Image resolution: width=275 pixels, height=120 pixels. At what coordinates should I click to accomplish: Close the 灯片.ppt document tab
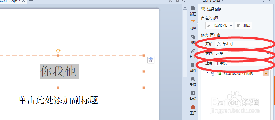point(23,1)
